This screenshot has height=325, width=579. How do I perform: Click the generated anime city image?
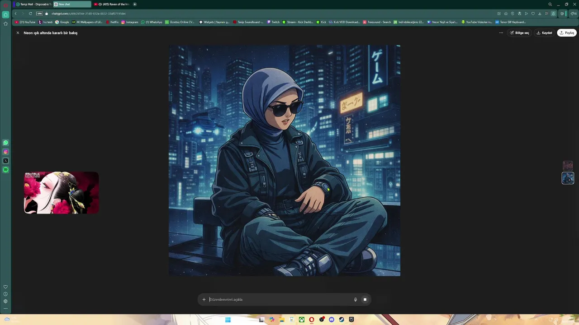click(x=285, y=160)
